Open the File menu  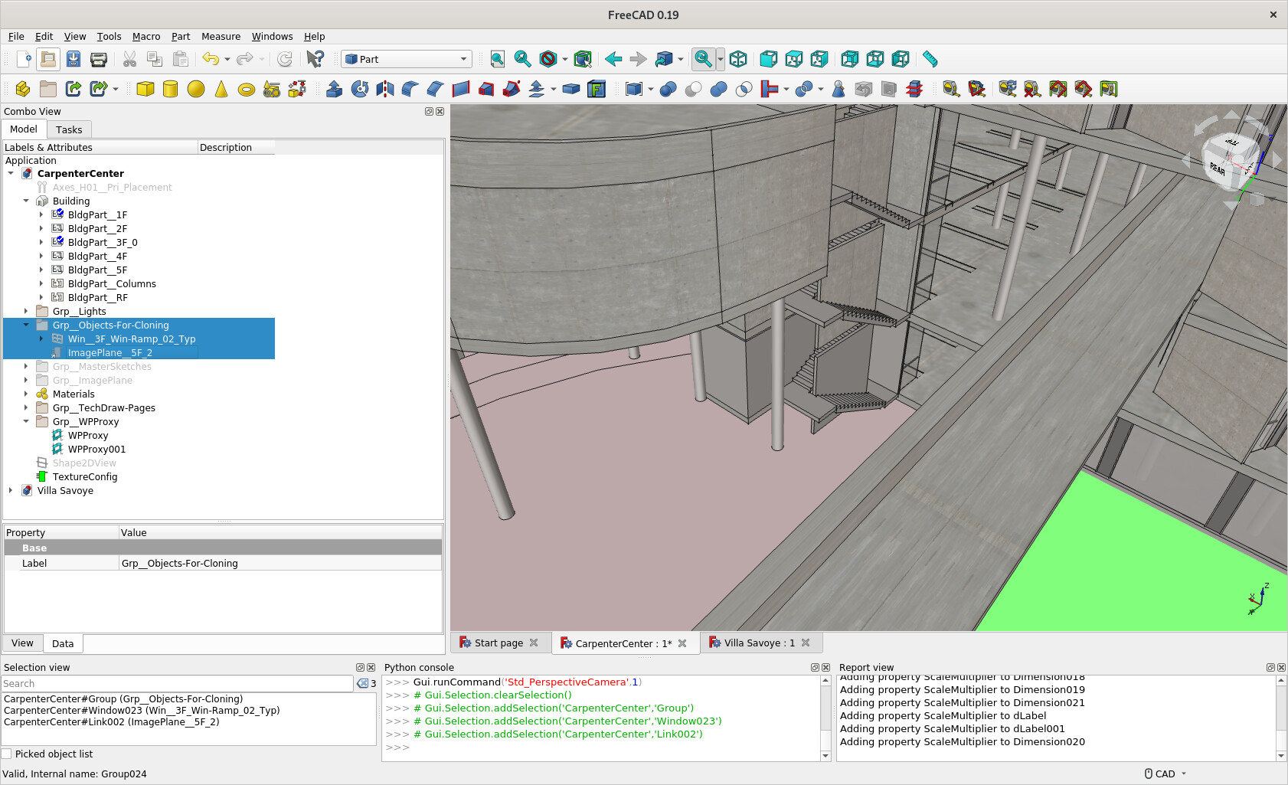point(16,36)
